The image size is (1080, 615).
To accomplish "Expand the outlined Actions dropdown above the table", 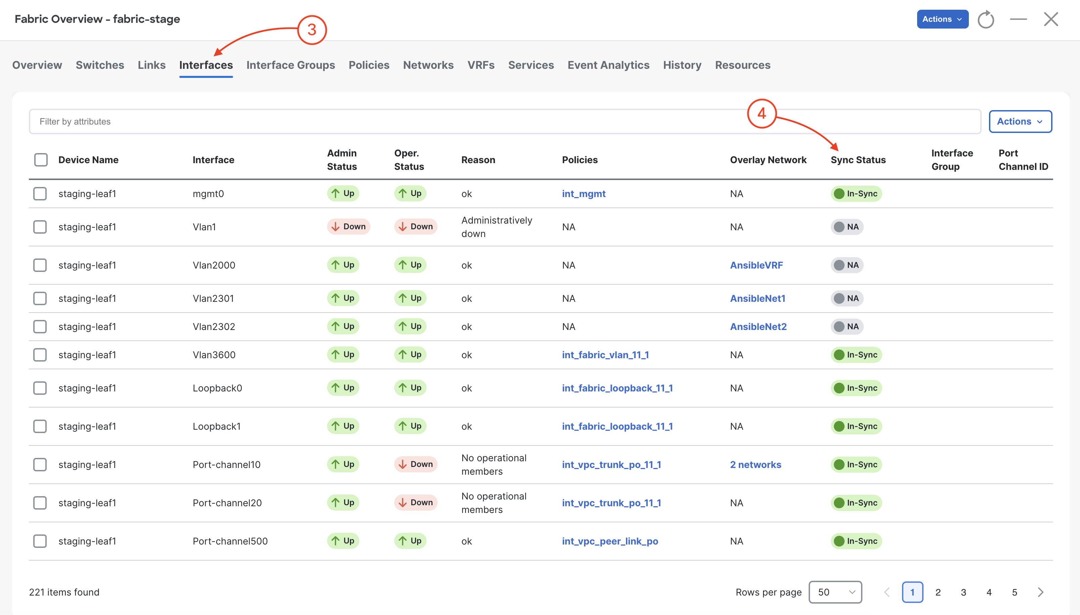I will (1021, 122).
